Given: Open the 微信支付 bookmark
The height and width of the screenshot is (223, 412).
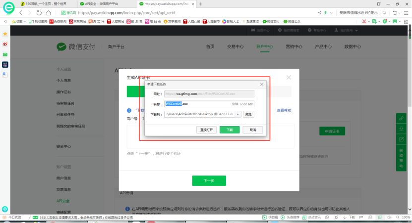Looking at the screenshot, I should (x=271, y=21).
